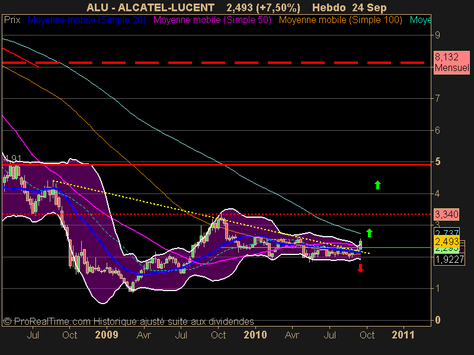This screenshot has width=474, height=355.
Task: Click the 1,9227 price tag
Action: point(449,259)
